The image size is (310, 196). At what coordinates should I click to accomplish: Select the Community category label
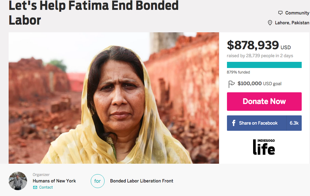297,13
